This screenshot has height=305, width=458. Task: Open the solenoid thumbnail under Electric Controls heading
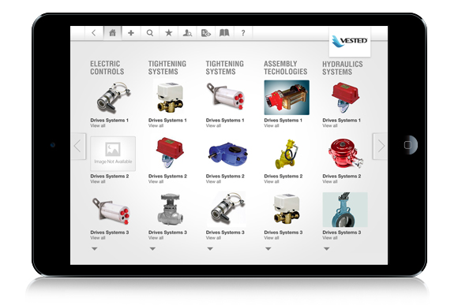(114, 98)
